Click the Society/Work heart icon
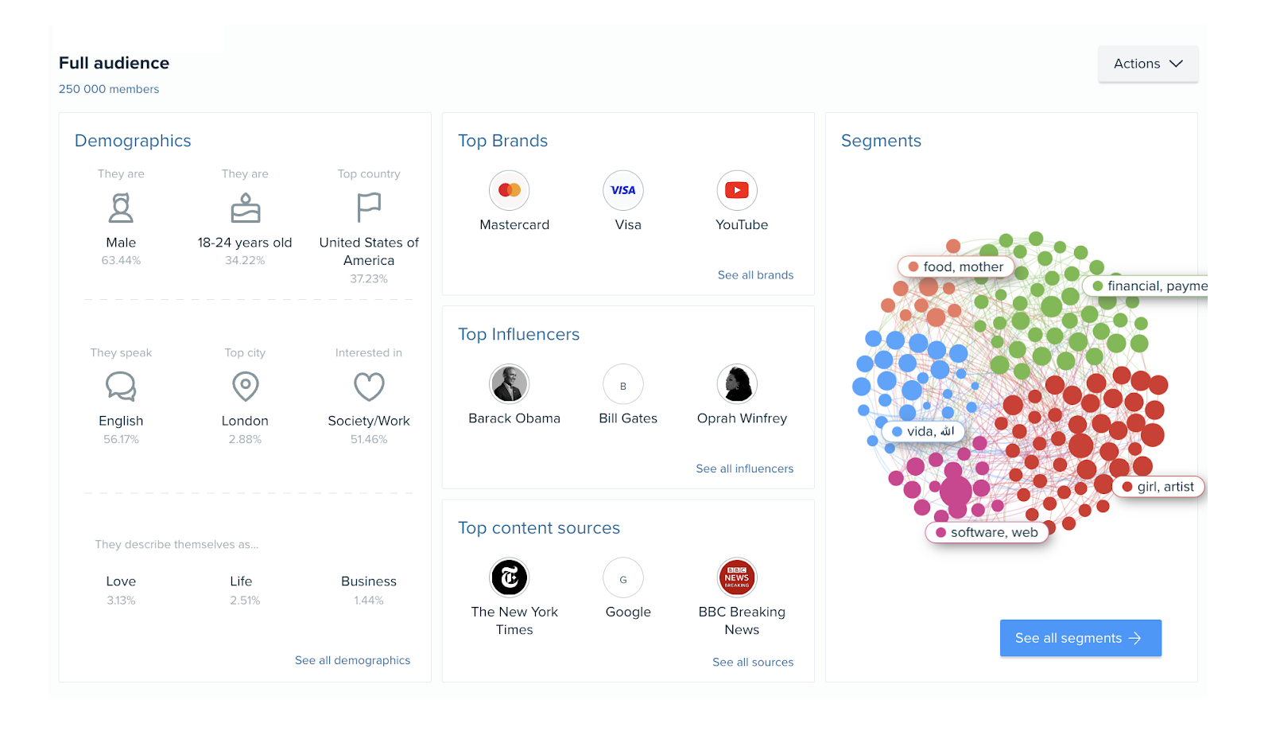Image resolution: width=1272 pixels, height=731 pixels. pos(368,387)
